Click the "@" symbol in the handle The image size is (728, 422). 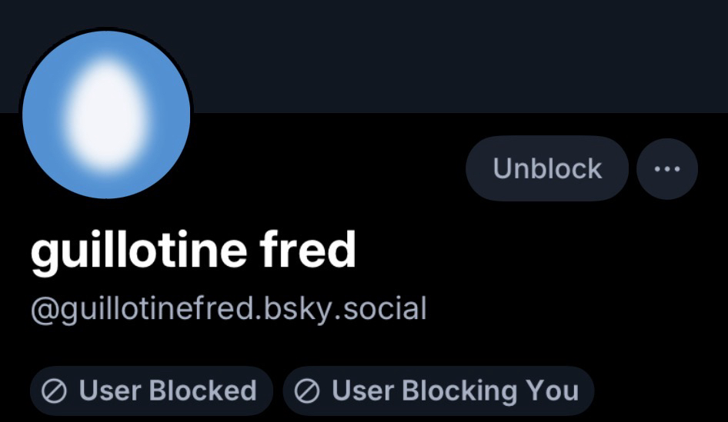pos(40,309)
